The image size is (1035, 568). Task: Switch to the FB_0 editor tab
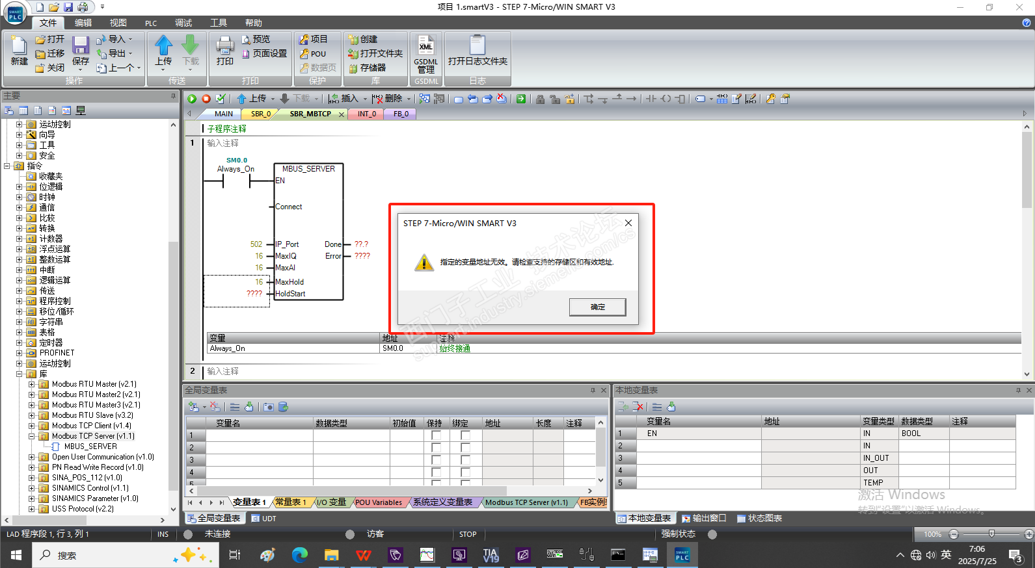click(x=401, y=114)
